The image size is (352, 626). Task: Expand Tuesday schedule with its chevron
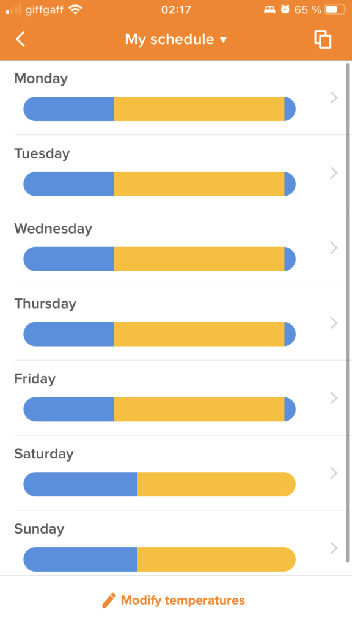pos(334,172)
